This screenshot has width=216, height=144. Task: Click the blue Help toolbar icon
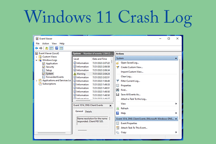[56, 48]
